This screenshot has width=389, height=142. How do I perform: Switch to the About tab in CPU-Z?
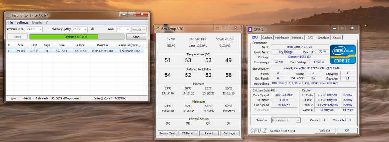[337, 38]
